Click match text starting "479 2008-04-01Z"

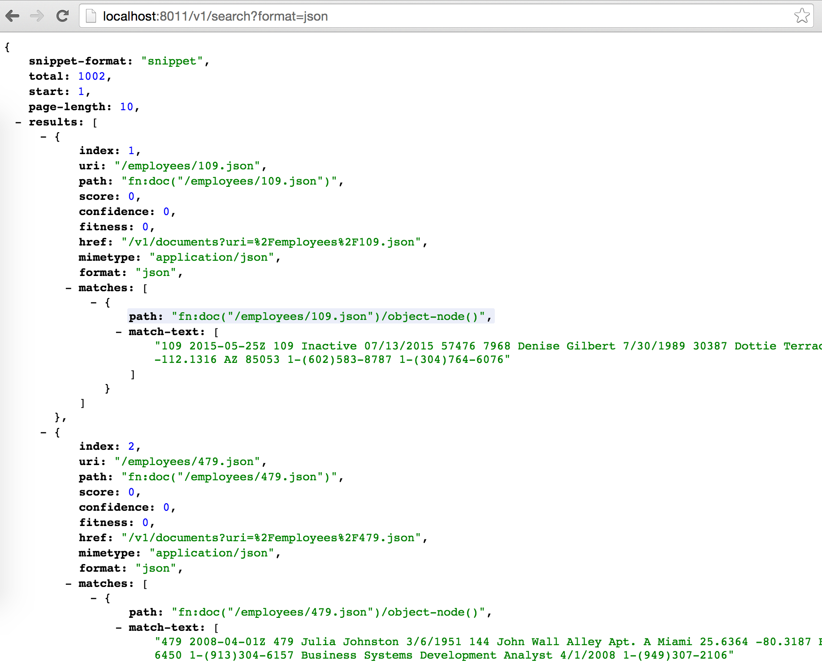tap(489, 642)
